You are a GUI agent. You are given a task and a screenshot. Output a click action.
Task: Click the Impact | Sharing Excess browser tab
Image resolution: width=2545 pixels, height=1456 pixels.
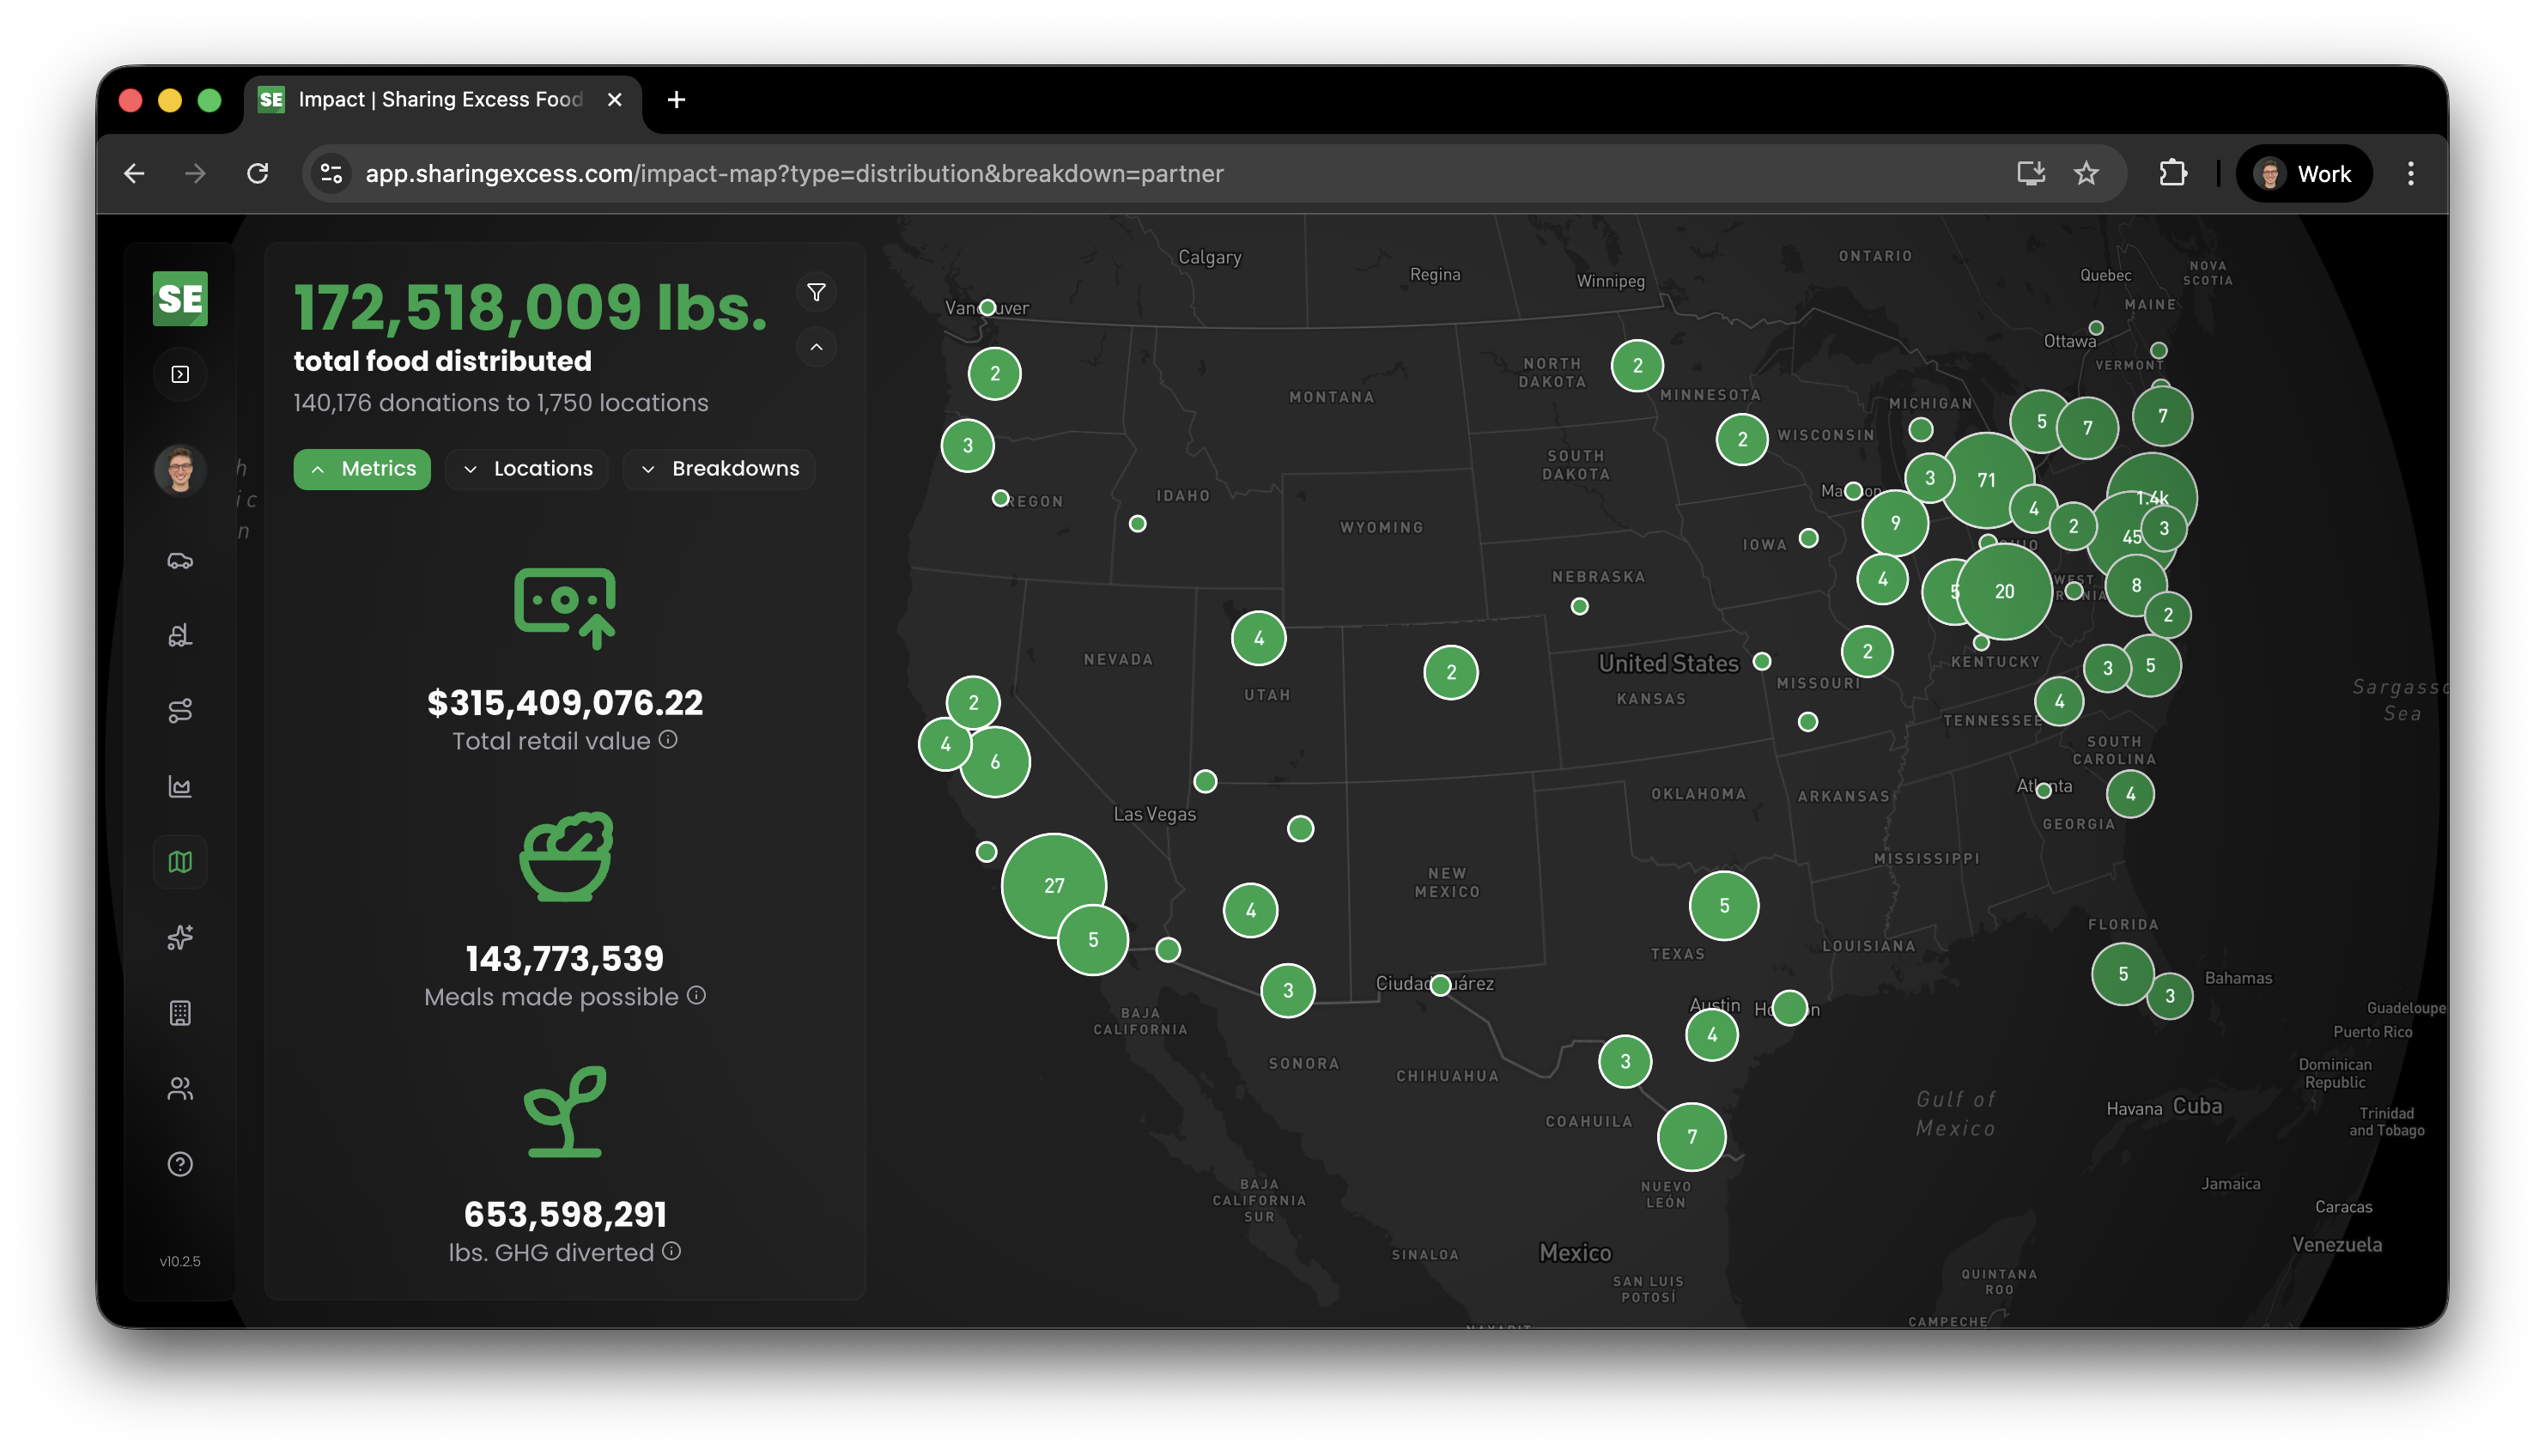[440, 100]
